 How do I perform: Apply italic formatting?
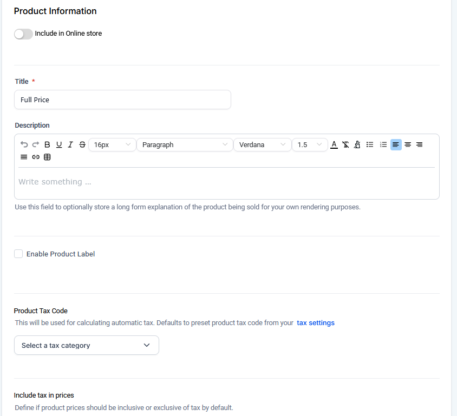[x=70, y=144]
